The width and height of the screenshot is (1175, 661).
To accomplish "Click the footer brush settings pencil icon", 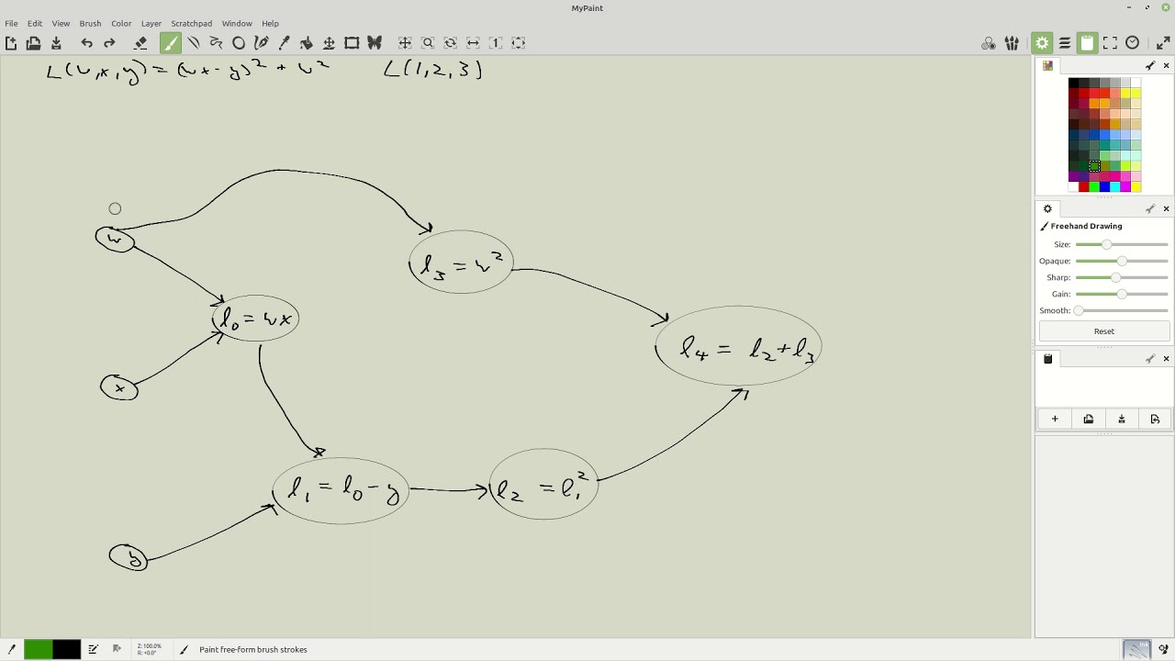I will tap(93, 650).
